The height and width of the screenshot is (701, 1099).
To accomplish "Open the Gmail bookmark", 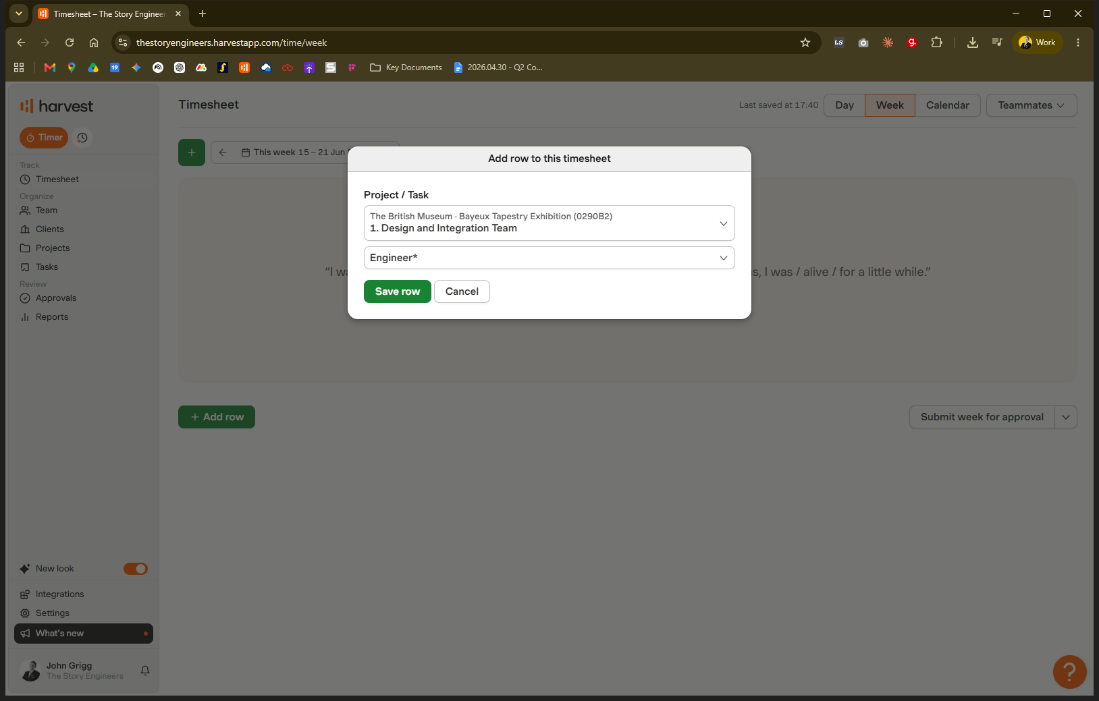I will [x=50, y=67].
